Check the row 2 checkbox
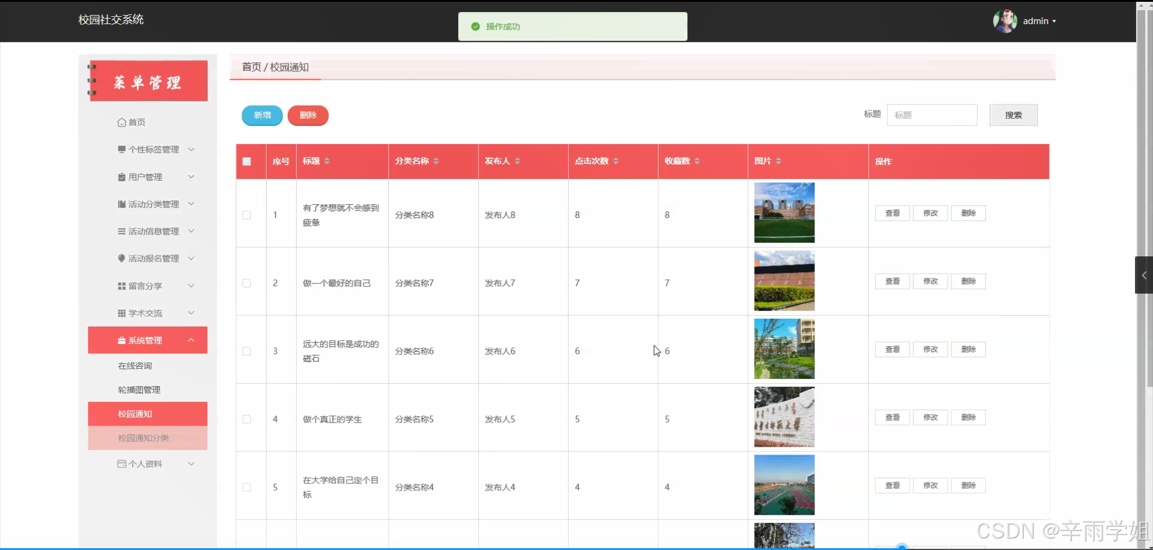The height and width of the screenshot is (550, 1153). click(247, 283)
